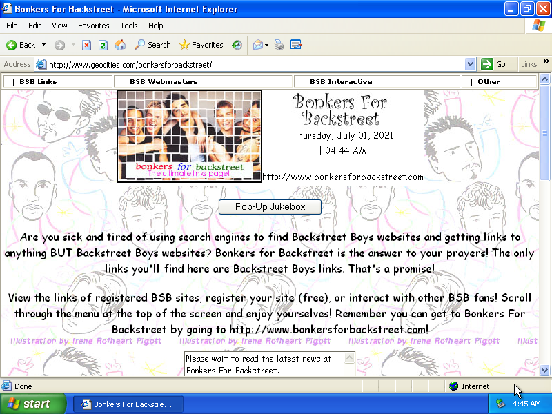Open the Edit menu

point(34,26)
